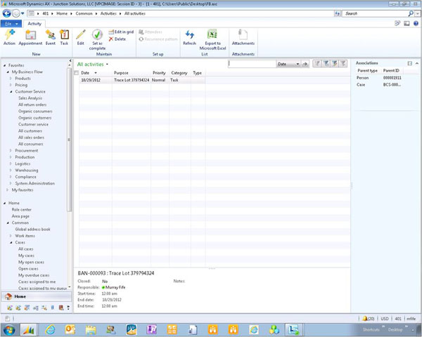422x337 pixels.
Task: Tick the select-all checkbox in grid header
Action: [77, 72]
